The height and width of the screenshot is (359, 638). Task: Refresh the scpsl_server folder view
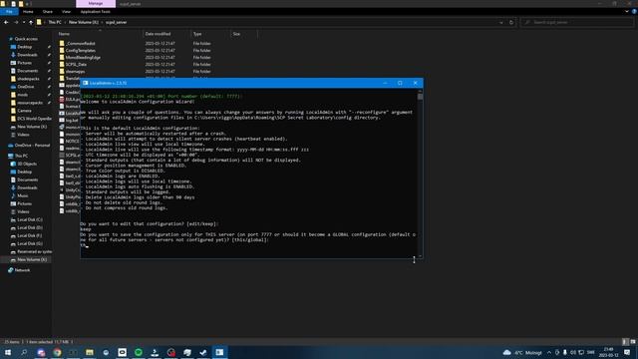coord(511,22)
